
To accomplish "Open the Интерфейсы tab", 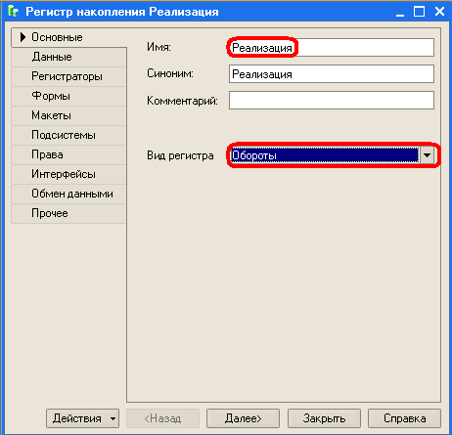I will pos(68,174).
